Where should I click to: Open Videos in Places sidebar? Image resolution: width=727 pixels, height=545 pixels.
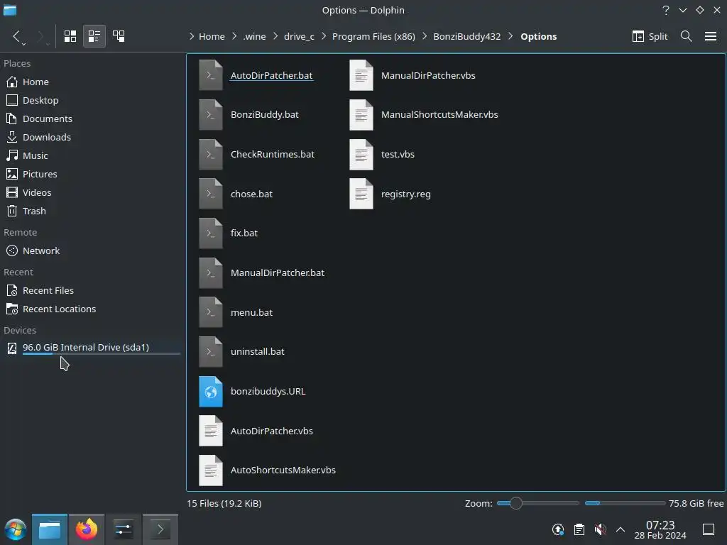[90, 192]
